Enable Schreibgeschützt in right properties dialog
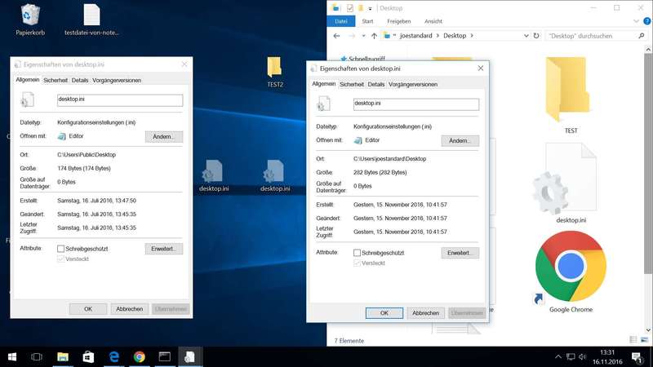The height and width of the screenshot is (367, 653). (357, 253)
